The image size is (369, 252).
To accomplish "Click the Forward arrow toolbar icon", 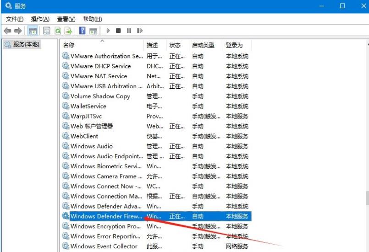I will point(18,31).
